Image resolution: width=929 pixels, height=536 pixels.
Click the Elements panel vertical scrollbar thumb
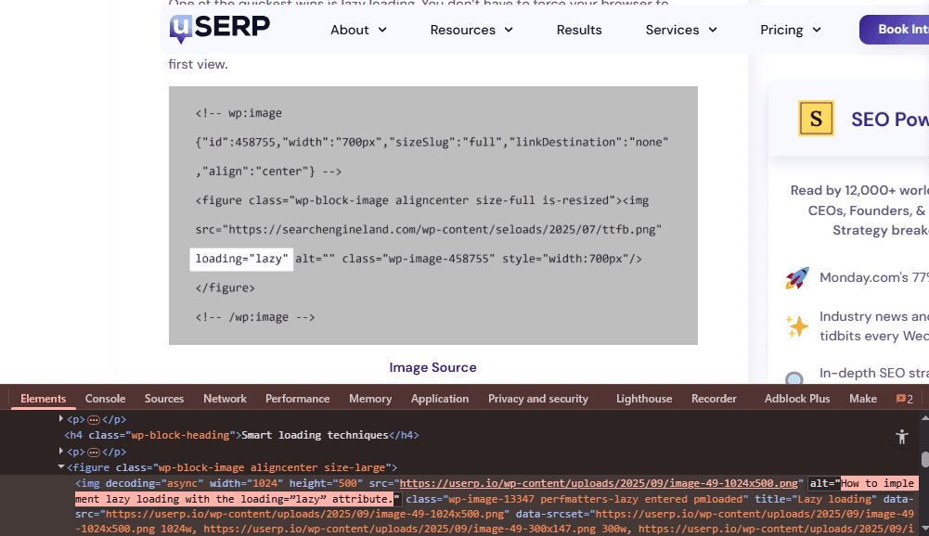coord(924,460)
